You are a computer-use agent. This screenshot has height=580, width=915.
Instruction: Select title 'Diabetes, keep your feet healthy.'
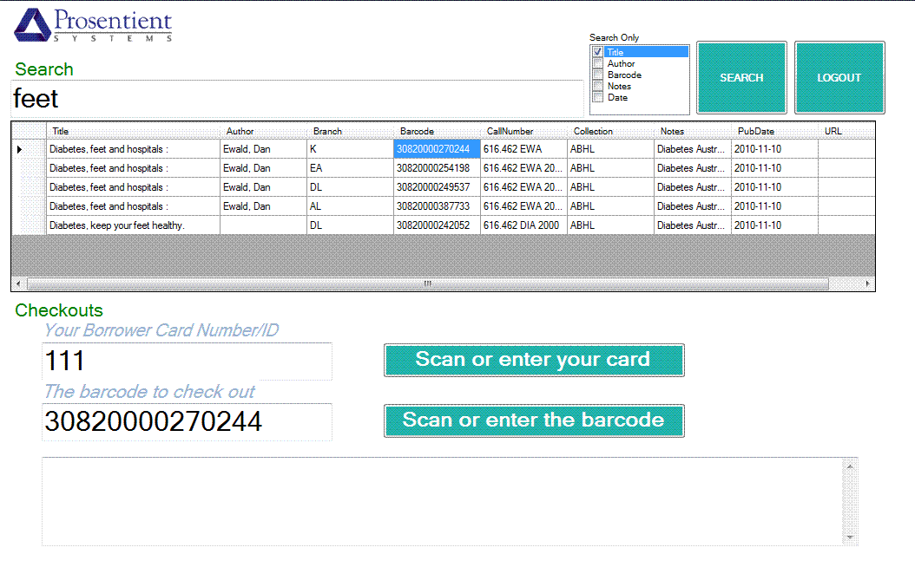click(x=133, y=225)
